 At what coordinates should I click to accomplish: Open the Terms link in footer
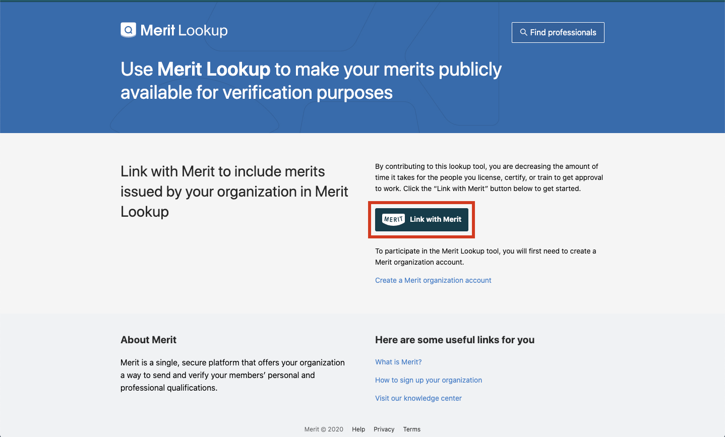click(412, 429)
